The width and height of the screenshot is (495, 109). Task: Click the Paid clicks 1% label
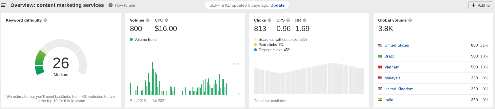[x=271, y=45]
